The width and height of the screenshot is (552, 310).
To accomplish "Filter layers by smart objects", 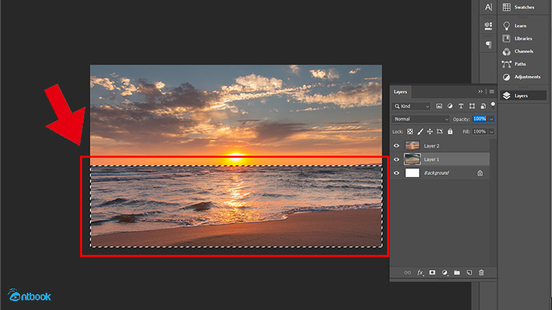I will point(483,106).
